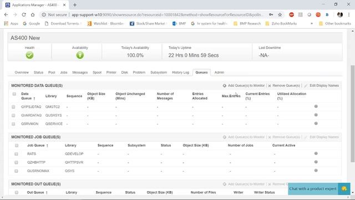Open the Pool tab

(52, 72)
